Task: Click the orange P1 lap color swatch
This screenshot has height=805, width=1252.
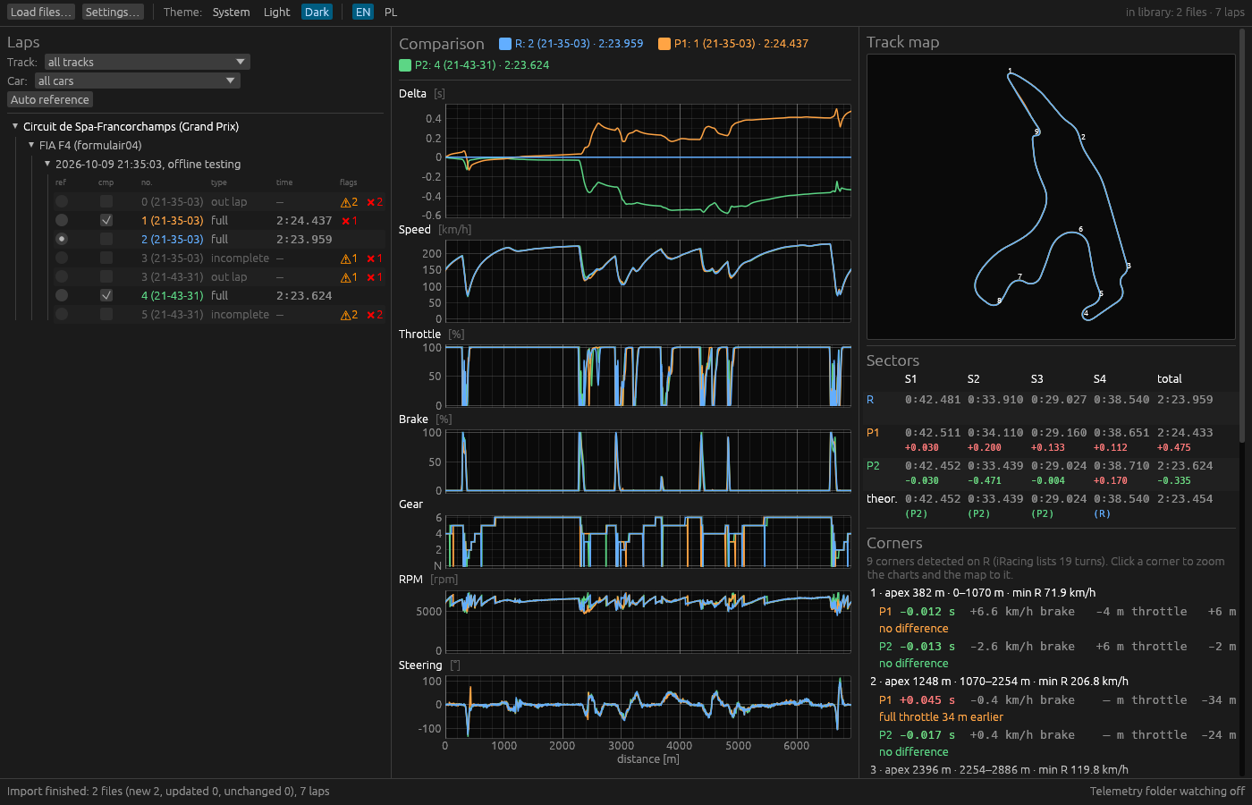Action: 664,43
